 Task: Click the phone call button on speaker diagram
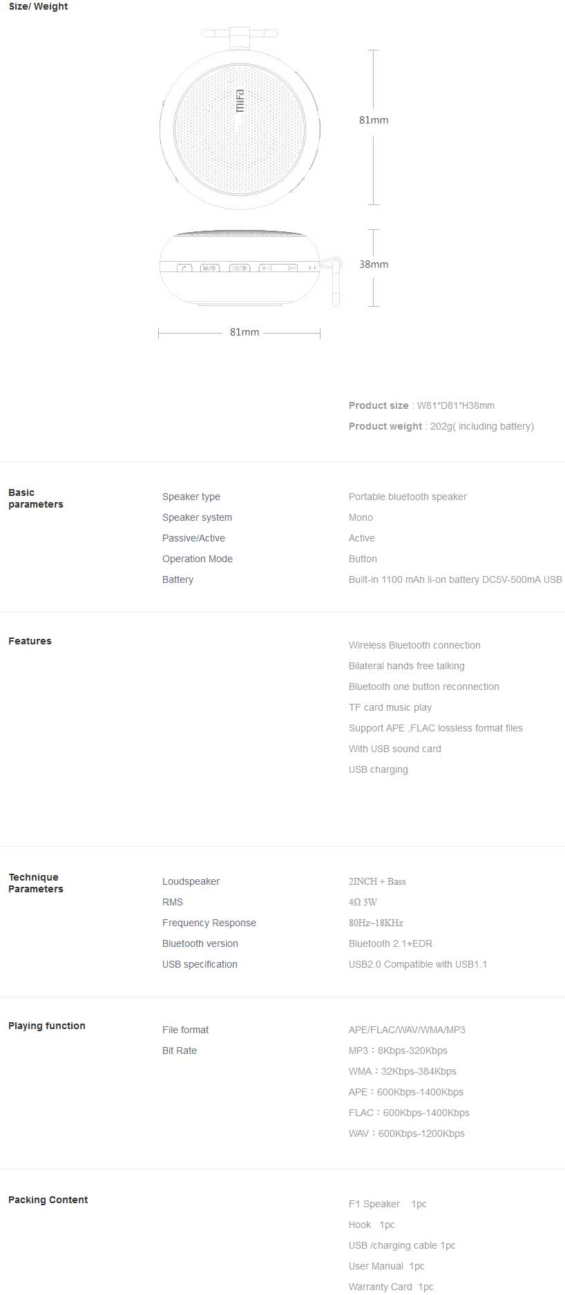click(x=184, y=268)
